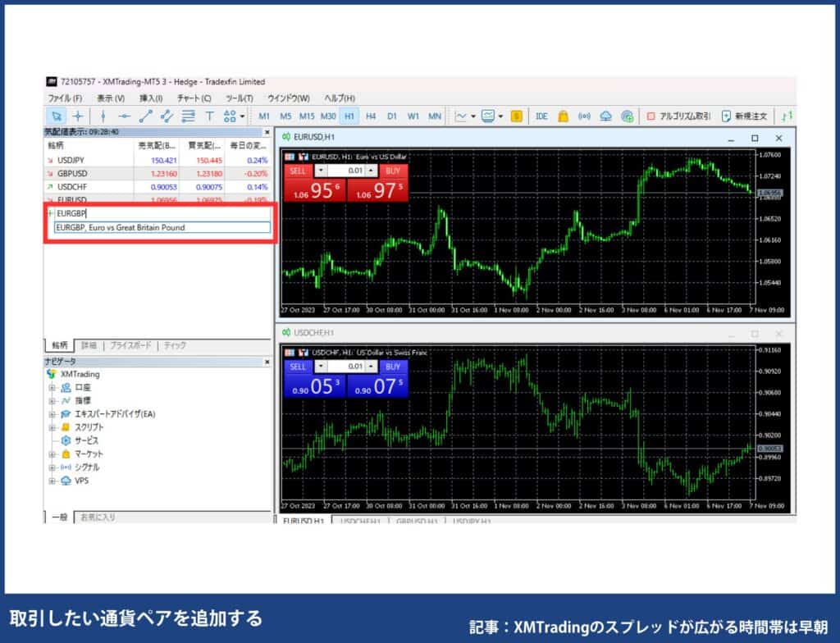Viewport: 840px width, 643px height.
Task: Open the ファイル(F) menu
Action: tap(65, 98)
